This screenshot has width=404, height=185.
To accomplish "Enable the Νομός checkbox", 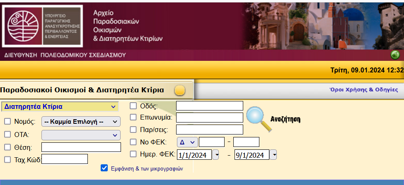I will pos(7,122).
